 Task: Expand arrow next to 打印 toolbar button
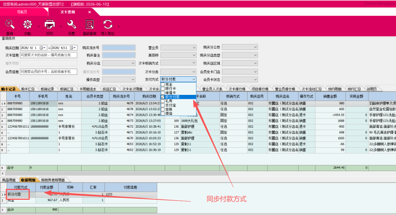click(x=61, y=26)
